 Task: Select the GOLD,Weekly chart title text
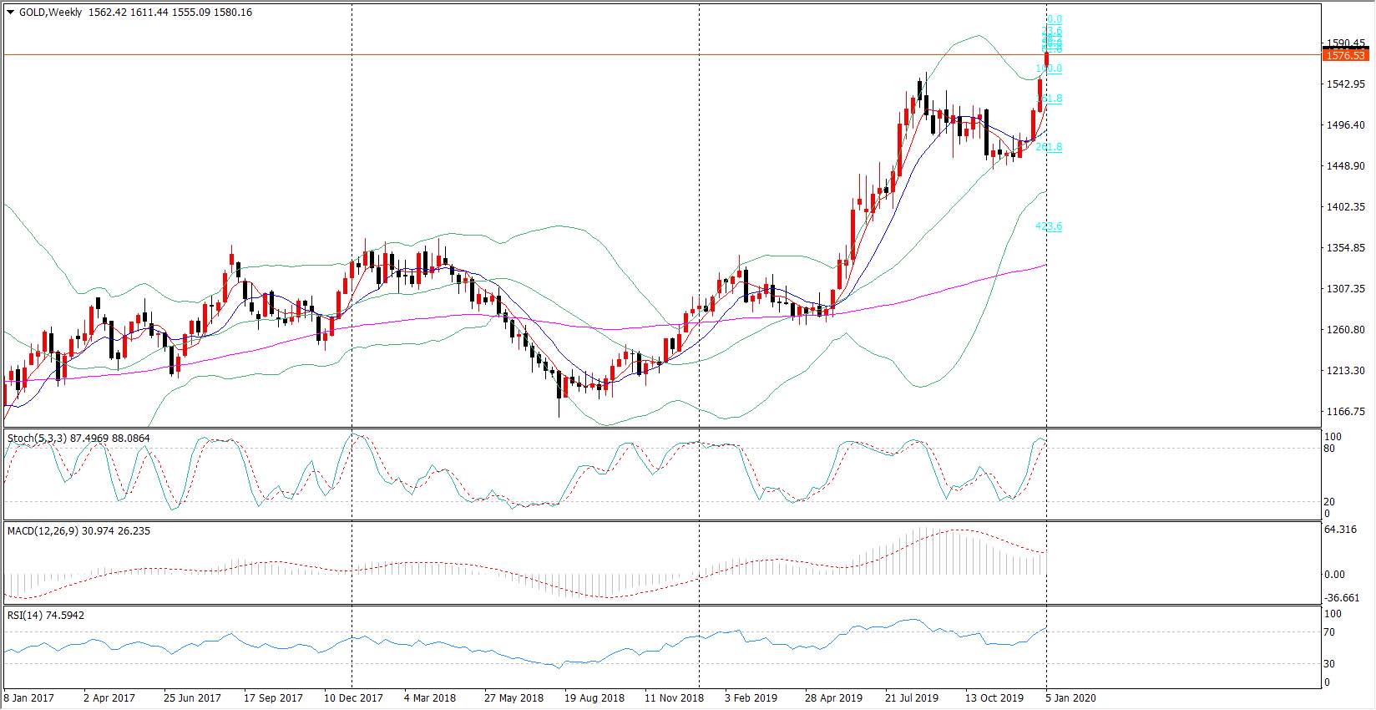click(x=50, y=13)
